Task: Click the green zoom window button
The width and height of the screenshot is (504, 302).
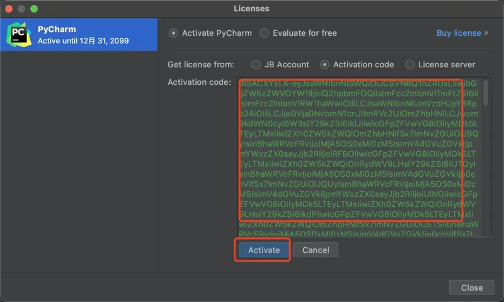Action: [34, 9]
